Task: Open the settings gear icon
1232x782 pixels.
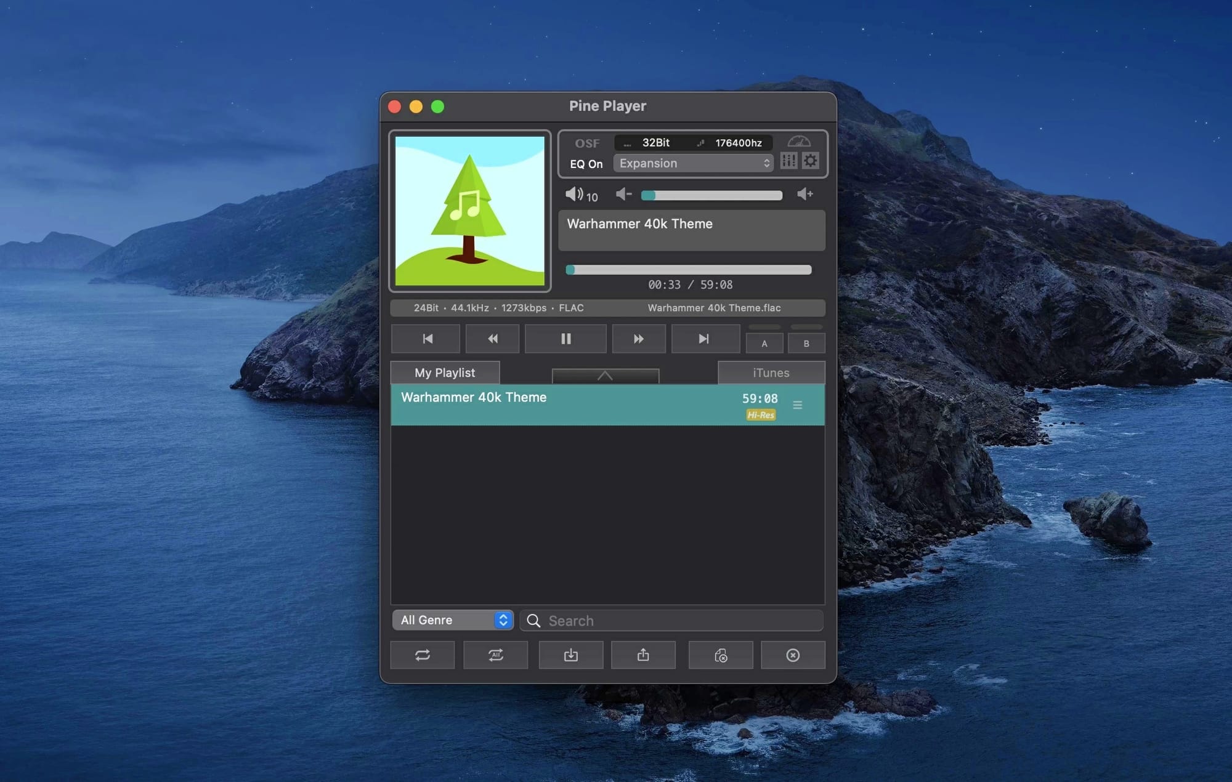Action: (811, 161)
